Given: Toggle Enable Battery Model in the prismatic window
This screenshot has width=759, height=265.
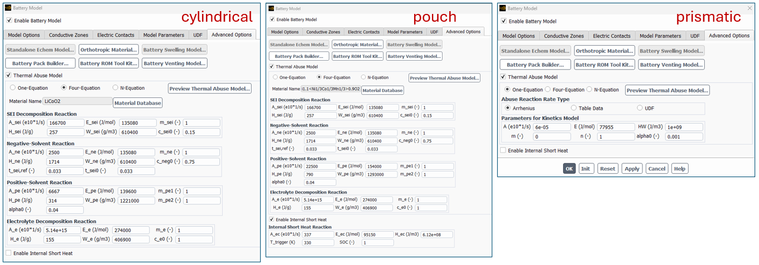Looking at the screenshot, I should pyautogui.click(x=504, y=21).
